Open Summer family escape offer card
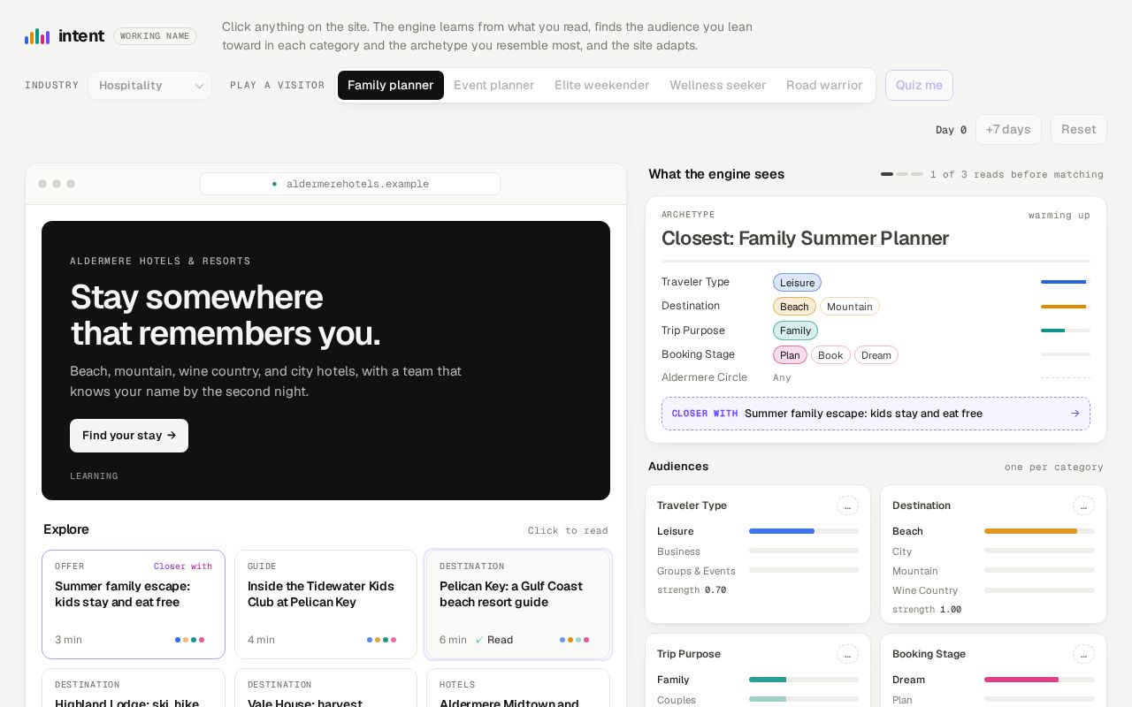 pos(134,604)
